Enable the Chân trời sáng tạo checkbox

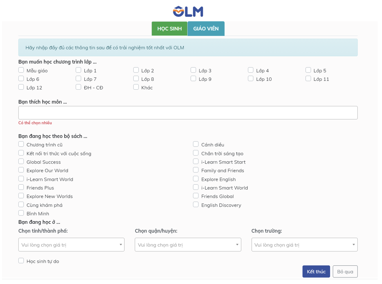pyautogui.click(x=196, y=153)
